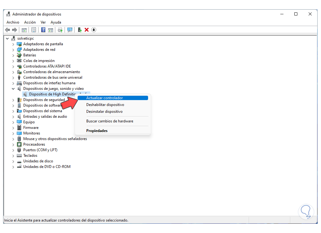
Task: Open Properties via the toolbar sheet icon
Action: pyautogui.click(x=34, y=30)
